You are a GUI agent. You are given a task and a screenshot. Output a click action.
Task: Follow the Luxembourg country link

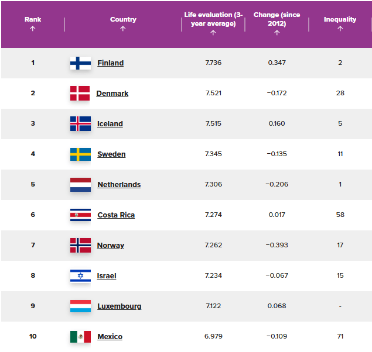[119, 306]
